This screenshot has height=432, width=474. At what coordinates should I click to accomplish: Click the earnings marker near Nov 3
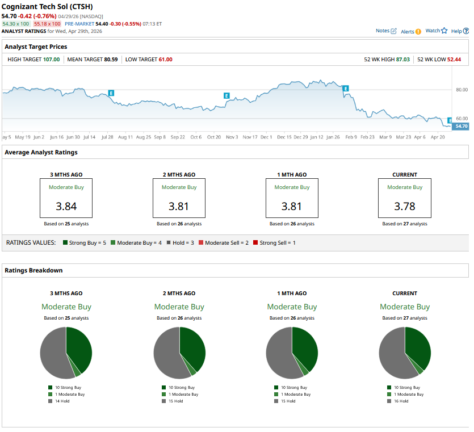click(226, 96)
